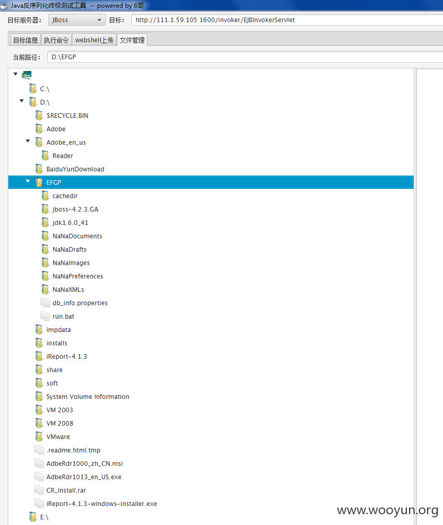Screen dimensions: 443x525
Task: Click the Reader folder icon
Action: (45, 155)
